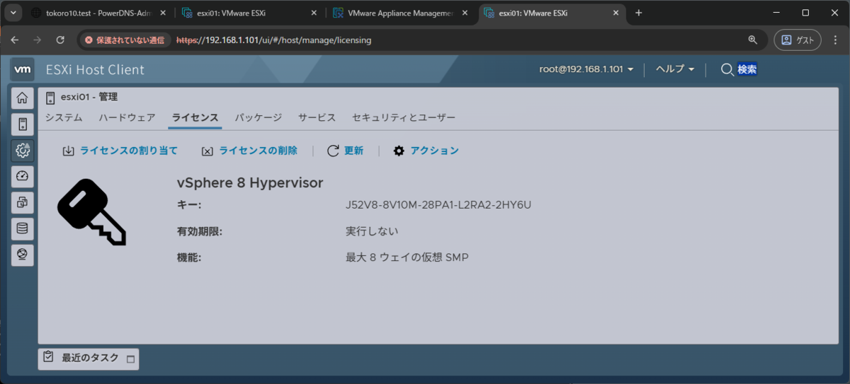
Task: Select the Manage gear icon in sidebar
Action: [x=22, y=151]
